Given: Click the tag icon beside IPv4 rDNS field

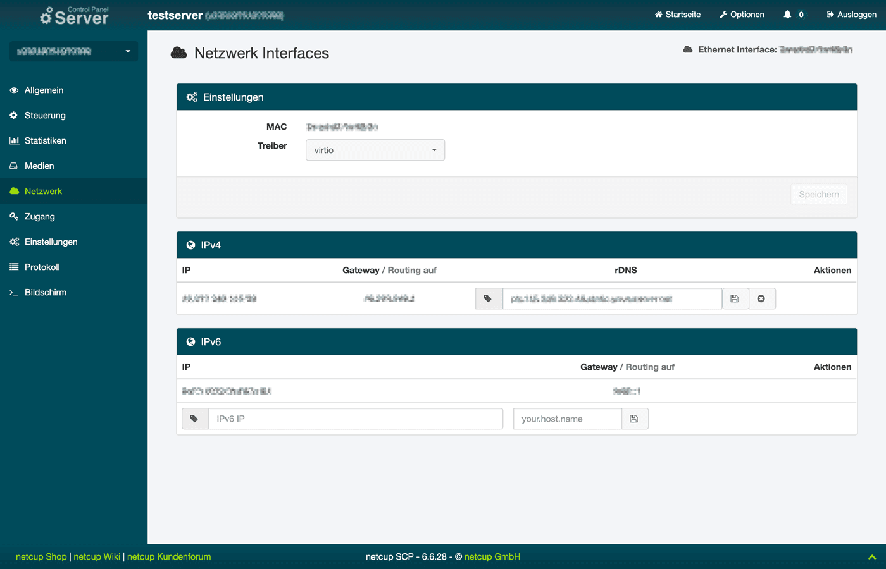Looking at the screenshot, I should (x=488, y=298).
